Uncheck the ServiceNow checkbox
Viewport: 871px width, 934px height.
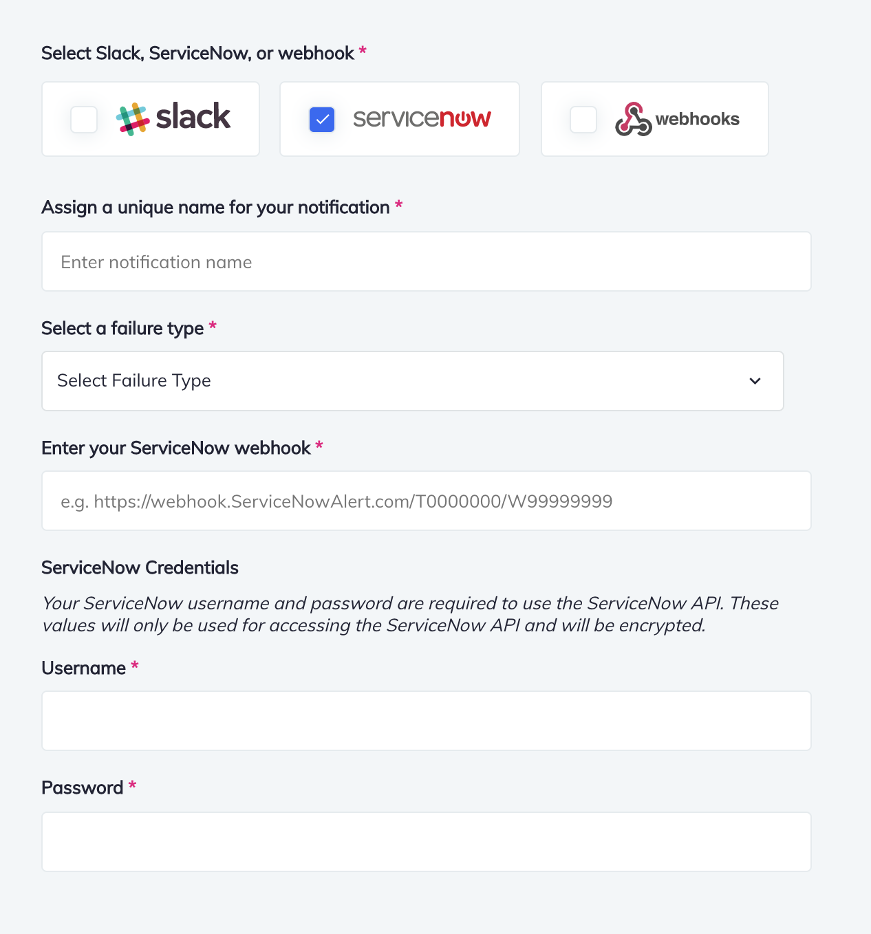[321, 119]
